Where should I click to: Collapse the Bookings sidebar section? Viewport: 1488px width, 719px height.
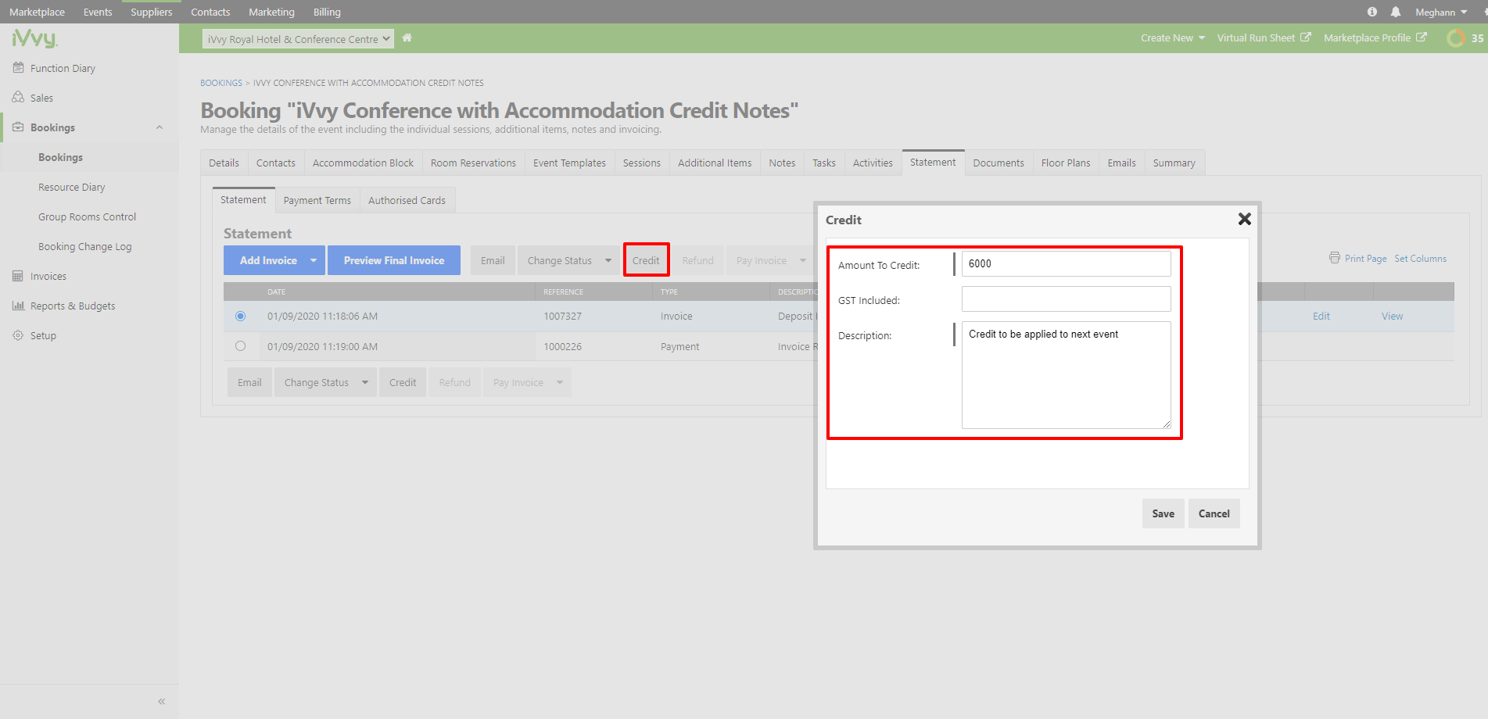(x=160, y=127)
